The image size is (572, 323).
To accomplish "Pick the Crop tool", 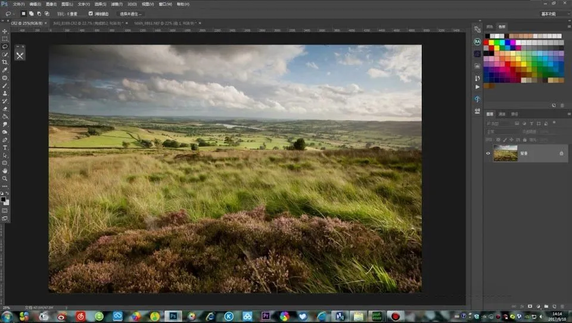I will coord(5,62).
